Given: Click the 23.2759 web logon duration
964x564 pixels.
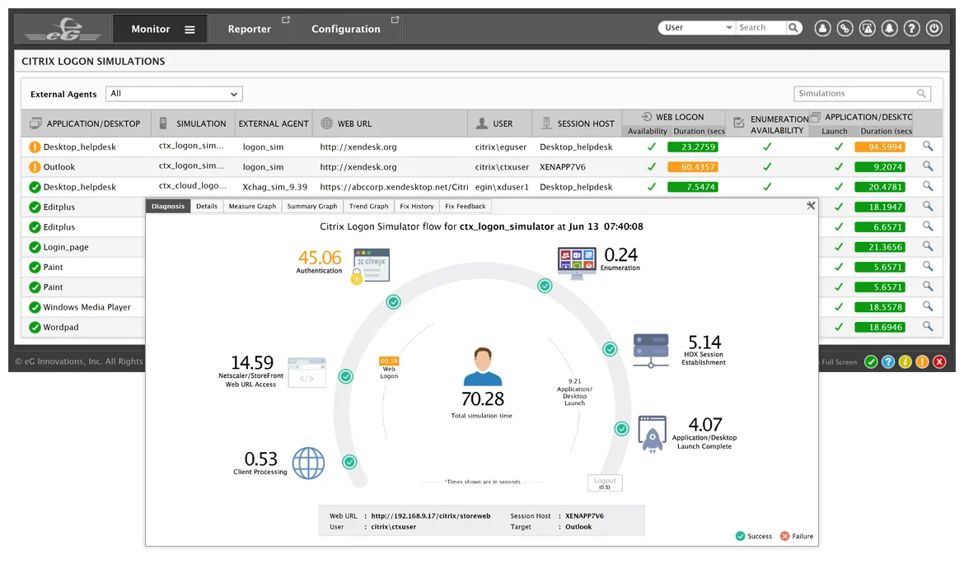Looking at the screenshot, I should pos(693,147).
